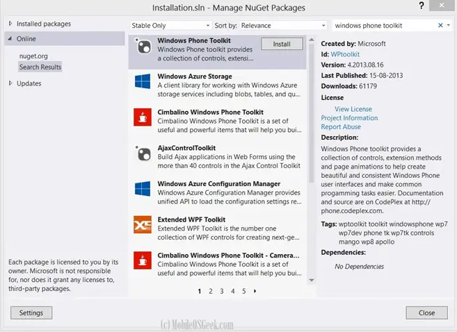Open help with the question mark icon
This screenshot has width=457, height=332.
[x=422, y=6]
